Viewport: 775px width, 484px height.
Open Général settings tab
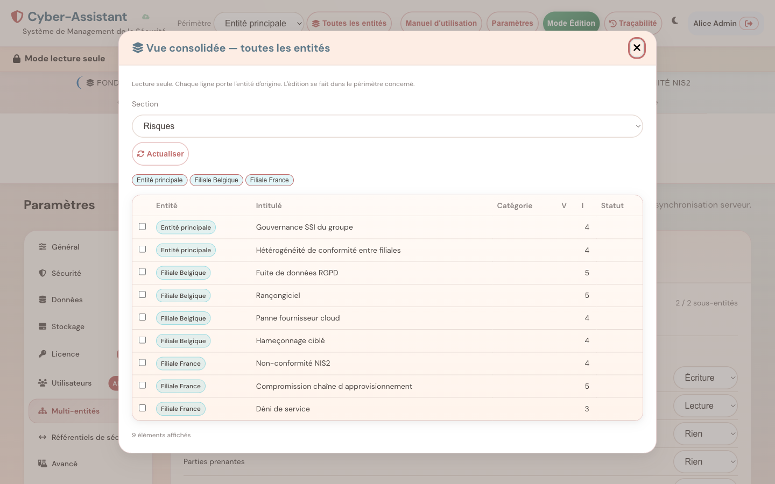[x=74, y=247]
